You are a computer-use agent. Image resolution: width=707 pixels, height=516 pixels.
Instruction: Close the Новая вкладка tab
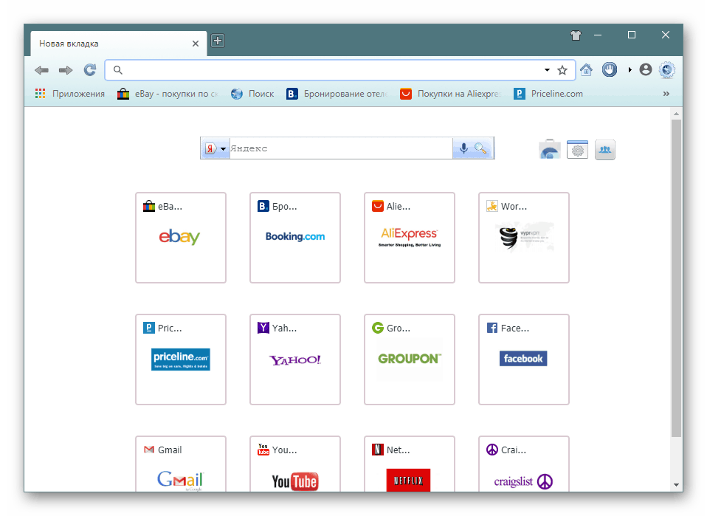tap(196, 44)
